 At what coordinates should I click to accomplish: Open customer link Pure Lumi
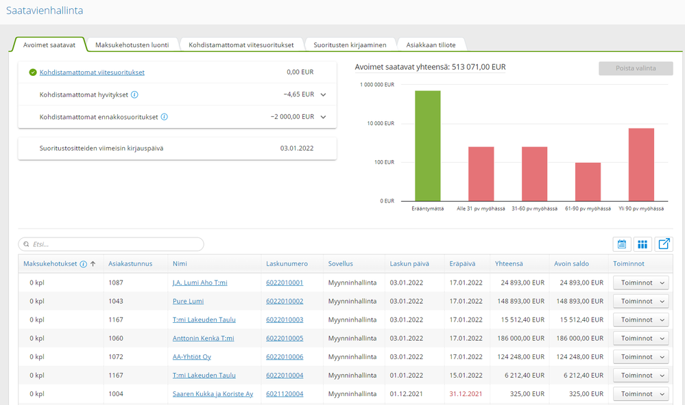[x=188, y=301]
